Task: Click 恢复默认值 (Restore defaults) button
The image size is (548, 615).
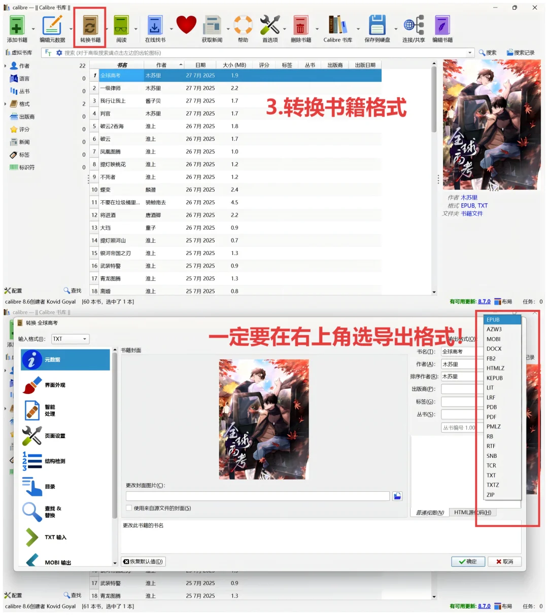Action: [144, 561]
